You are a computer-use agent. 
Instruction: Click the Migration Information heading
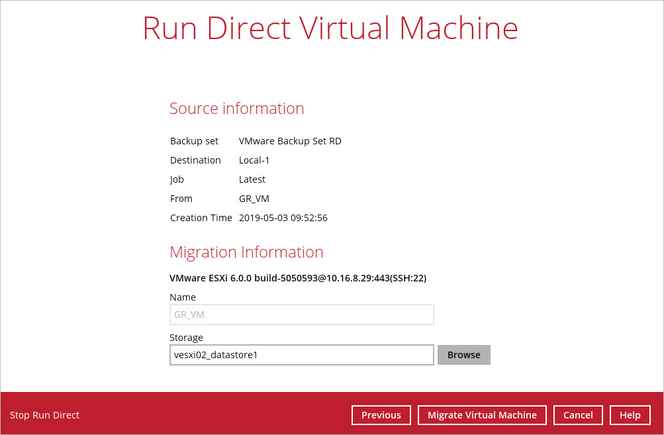point(246,252)
